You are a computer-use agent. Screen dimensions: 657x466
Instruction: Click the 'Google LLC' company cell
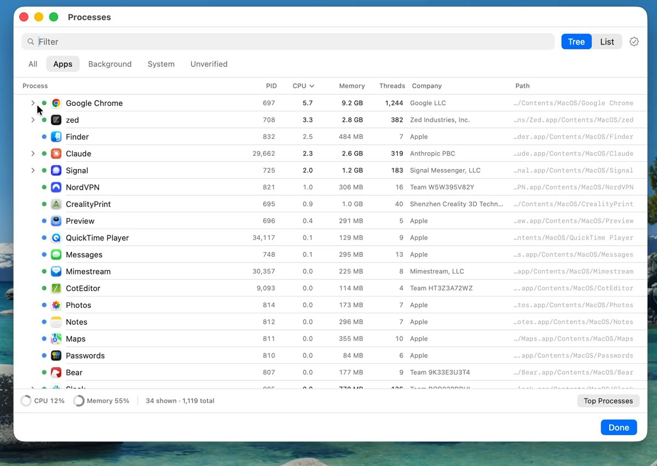tap(428, 103)
